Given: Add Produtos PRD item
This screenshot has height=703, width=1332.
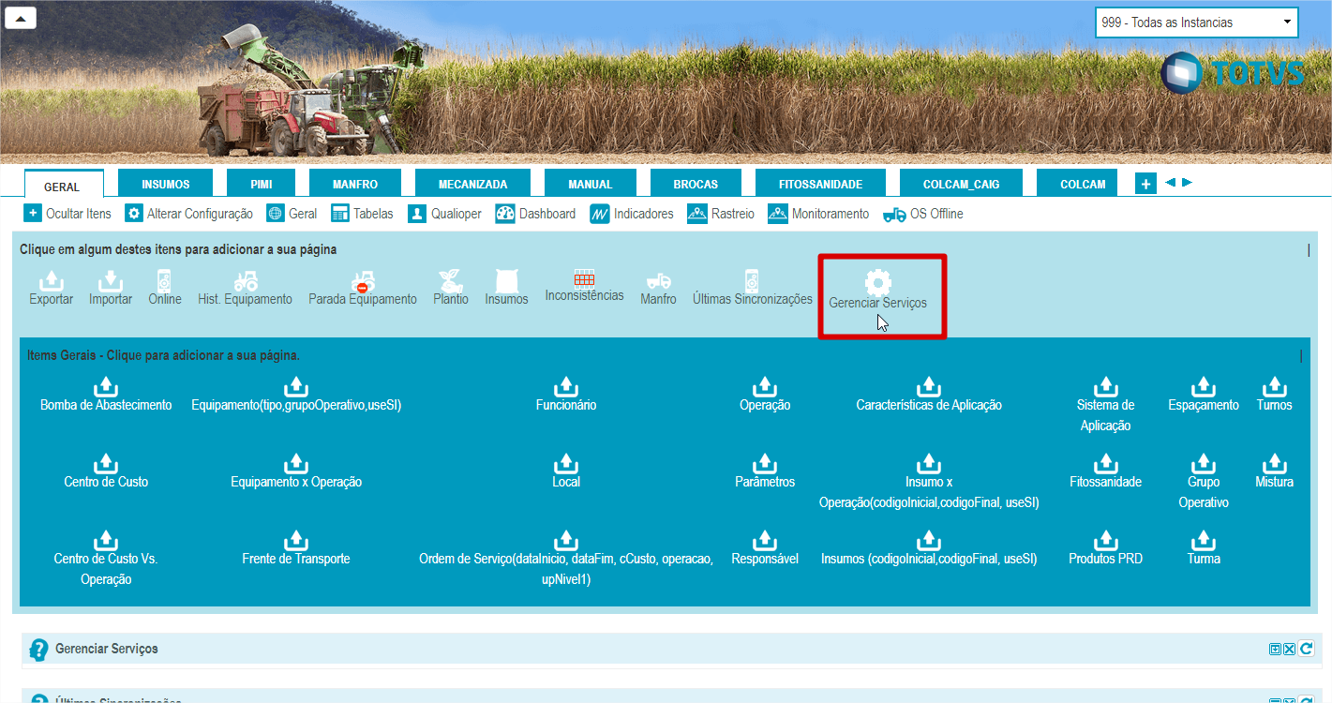Looking at the screenshot, I should tap(1106, 547).
